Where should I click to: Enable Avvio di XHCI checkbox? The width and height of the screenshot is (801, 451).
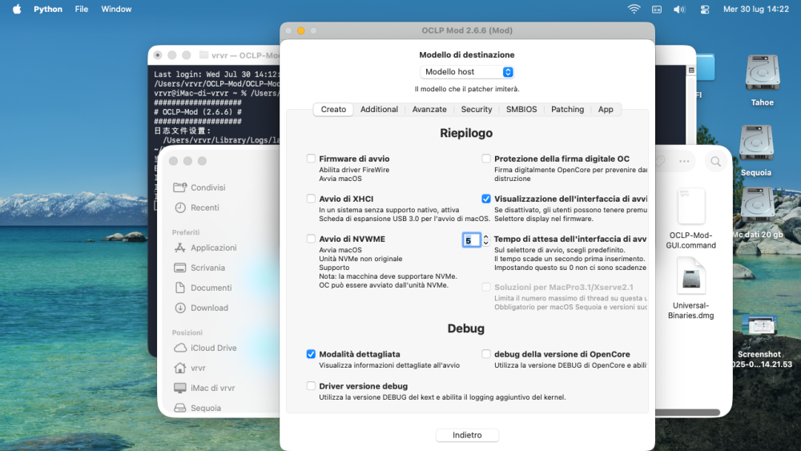pyautogui.click(x=311, y=198)
